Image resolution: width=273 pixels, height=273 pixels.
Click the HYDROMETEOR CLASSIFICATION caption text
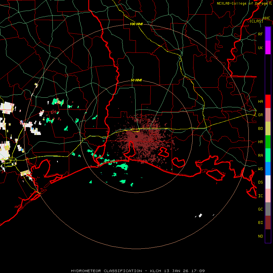[x=106, y=271]
